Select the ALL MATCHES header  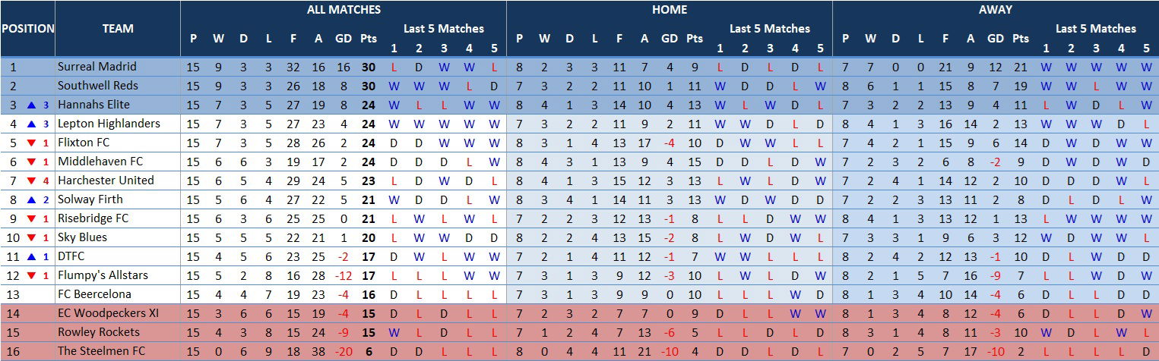tap(344, 10)
